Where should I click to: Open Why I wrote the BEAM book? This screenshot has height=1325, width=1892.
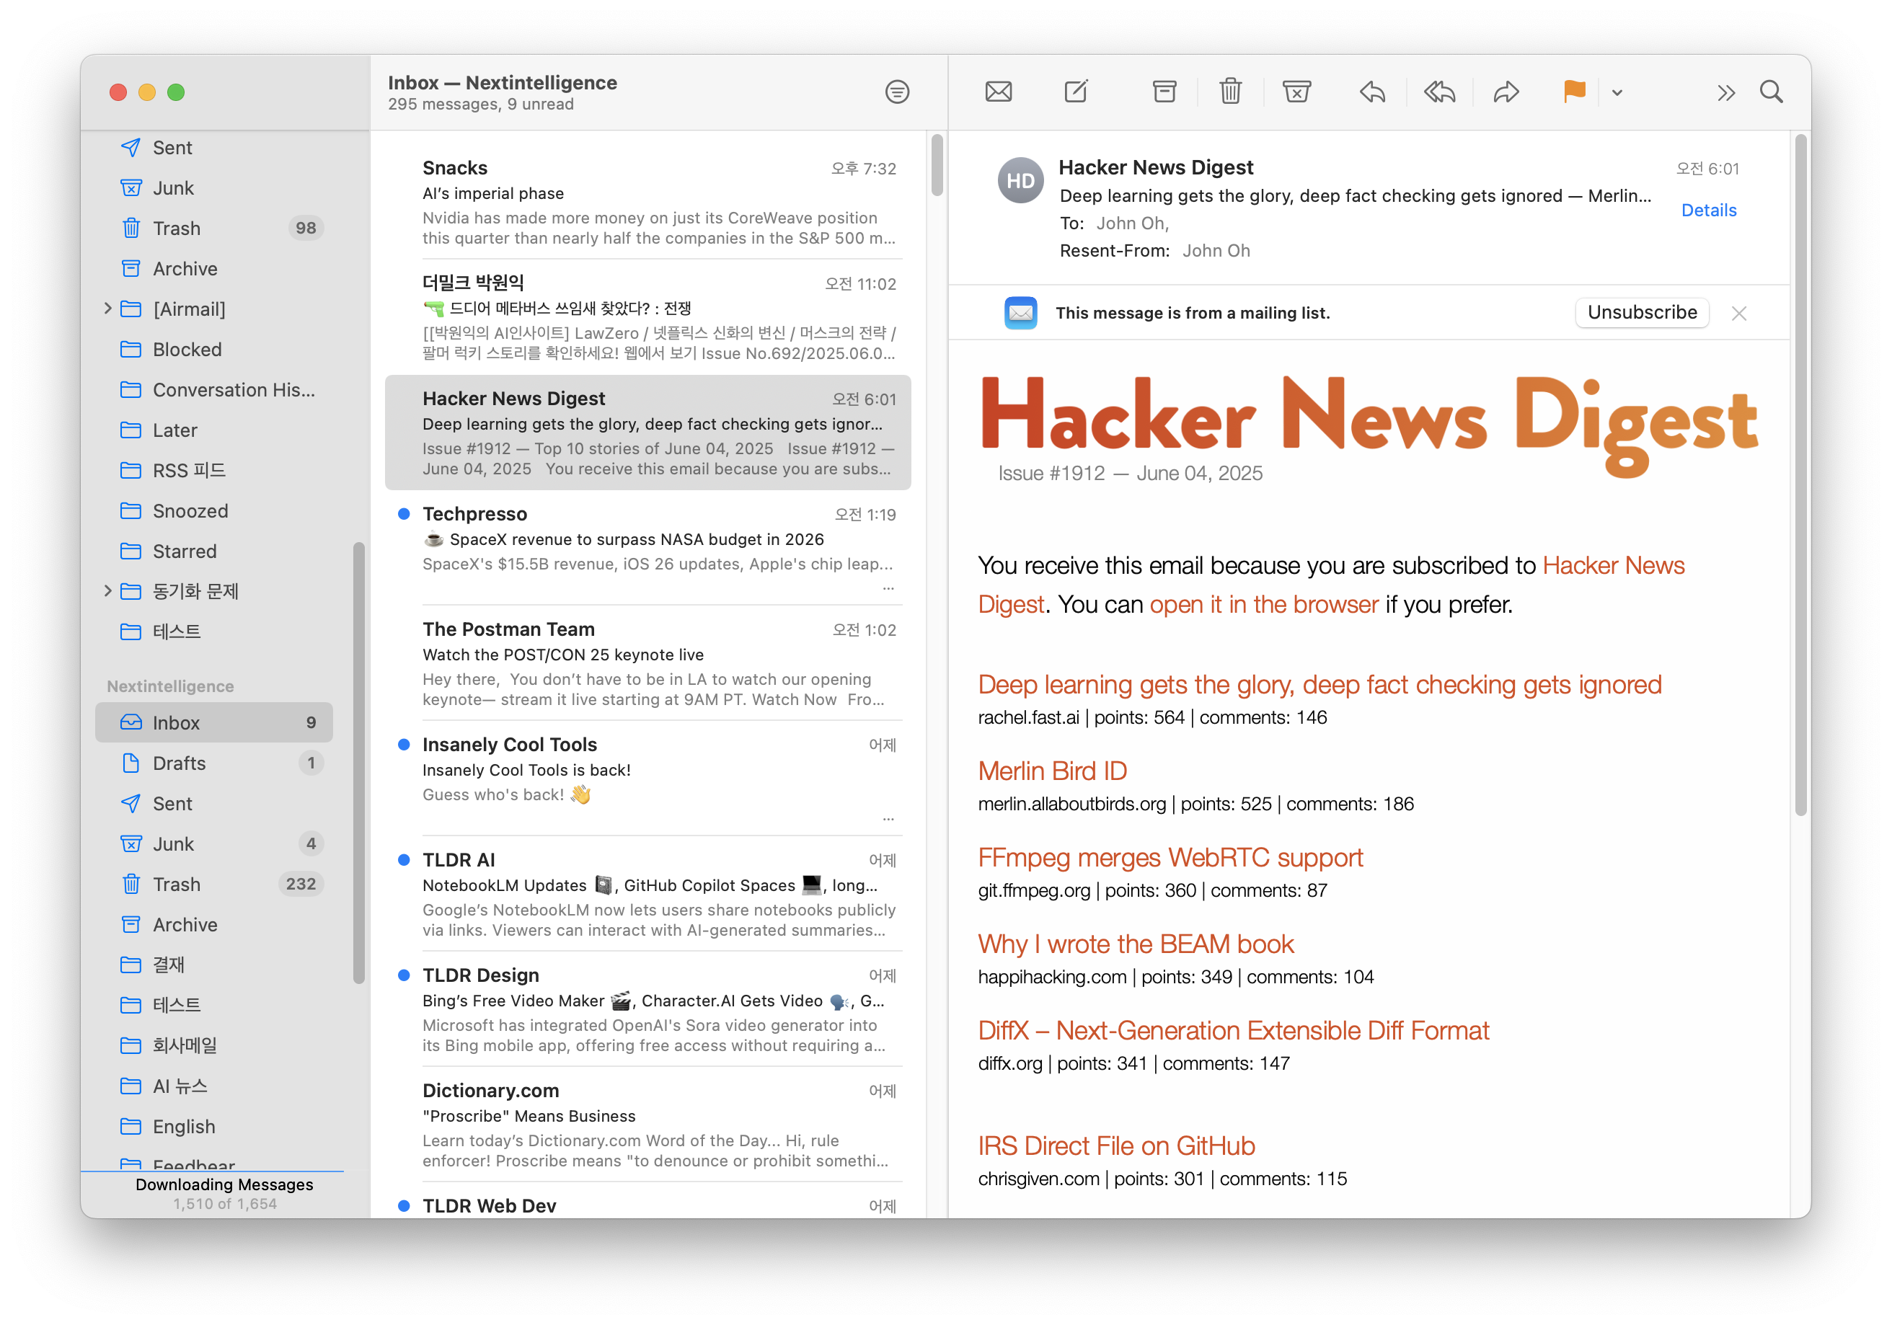1136,944
